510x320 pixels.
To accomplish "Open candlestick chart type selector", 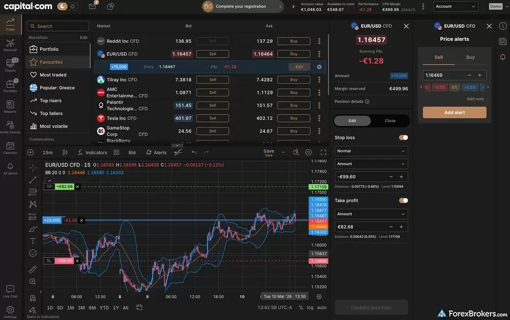I will coord(65,152).
